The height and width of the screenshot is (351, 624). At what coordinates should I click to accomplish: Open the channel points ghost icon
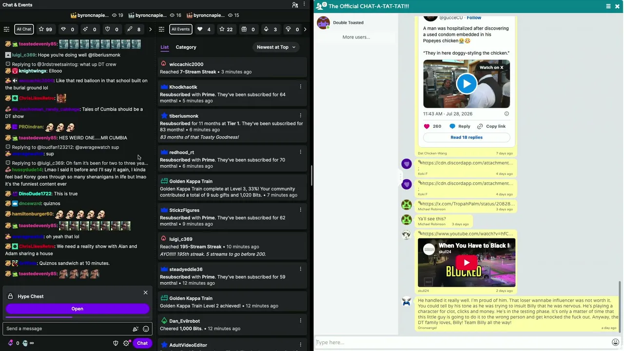click(x=25, y=343)
